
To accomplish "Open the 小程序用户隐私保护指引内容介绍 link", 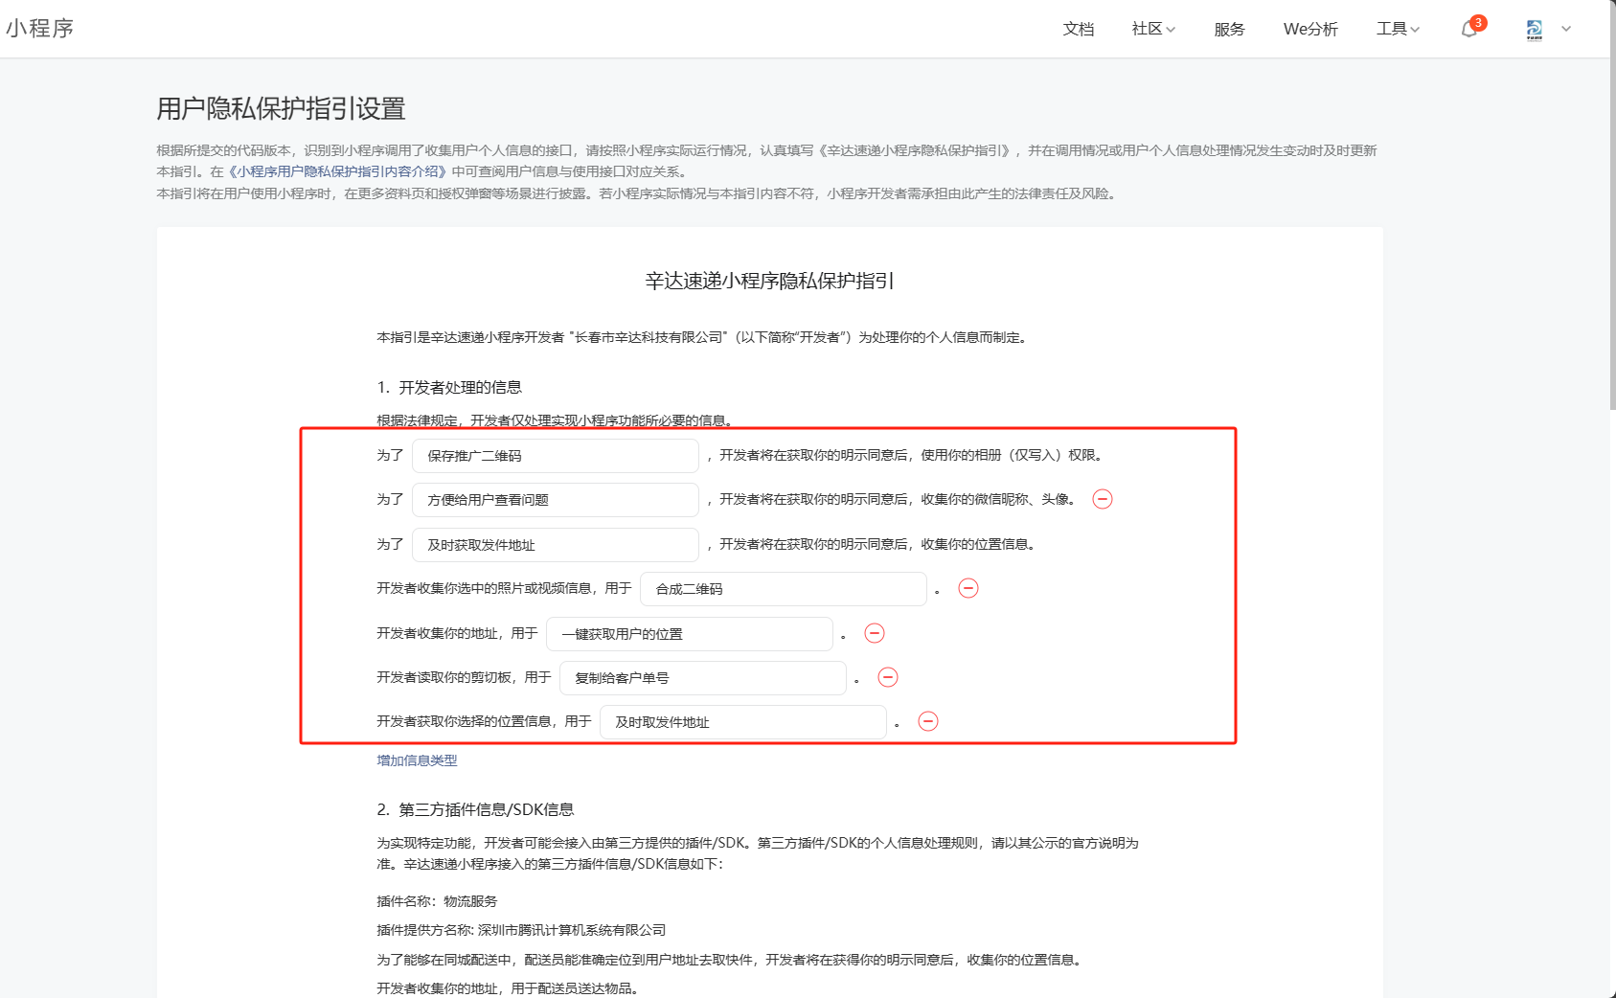I will click(x=337, y=172).
